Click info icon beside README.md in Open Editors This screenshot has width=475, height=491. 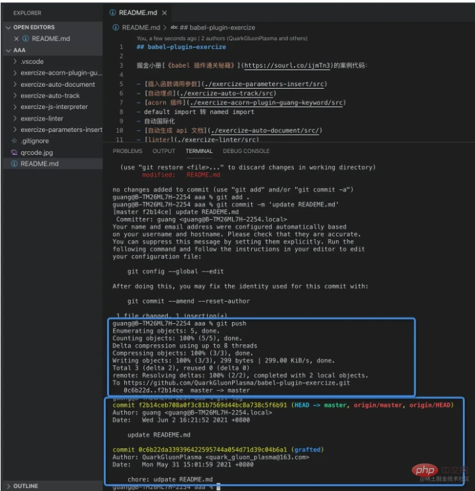[x=26, y=38]
